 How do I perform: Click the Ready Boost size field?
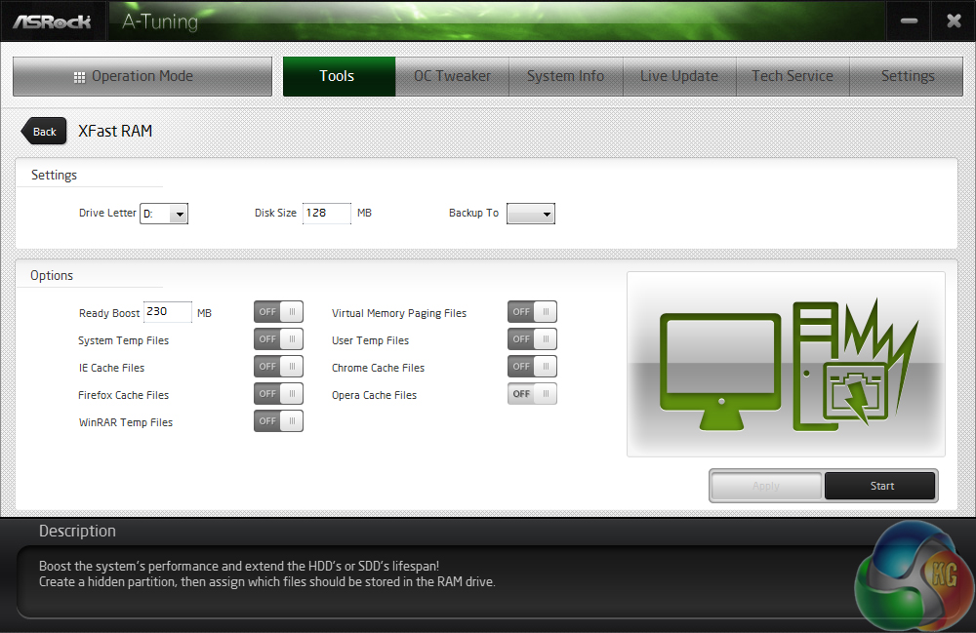168,311
